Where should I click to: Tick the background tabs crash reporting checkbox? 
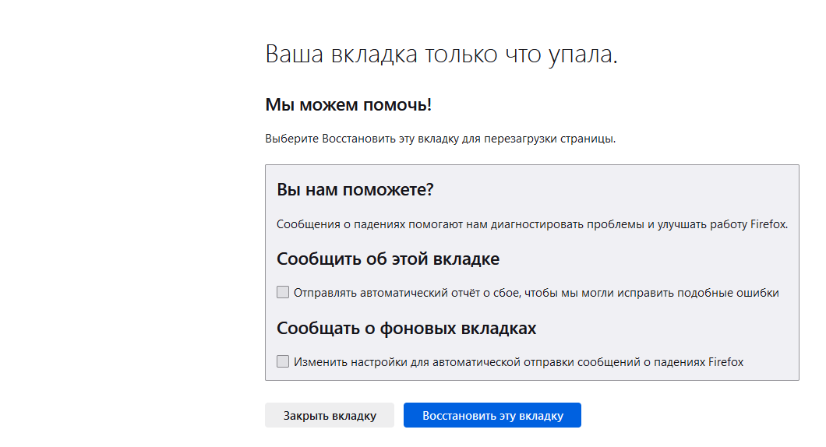283,361
